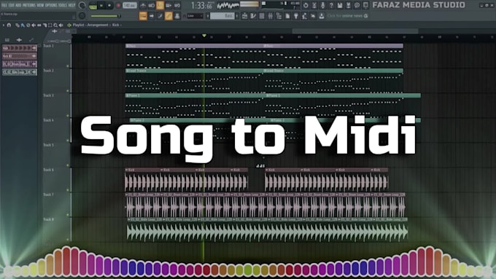The height and width of the screenshot is (279, 496).
Task: Click the CPU and memory meter
Action: coord(281,5)
